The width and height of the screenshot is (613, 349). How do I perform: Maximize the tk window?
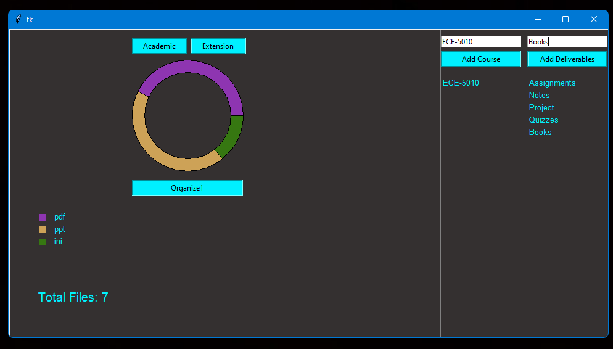566,19
